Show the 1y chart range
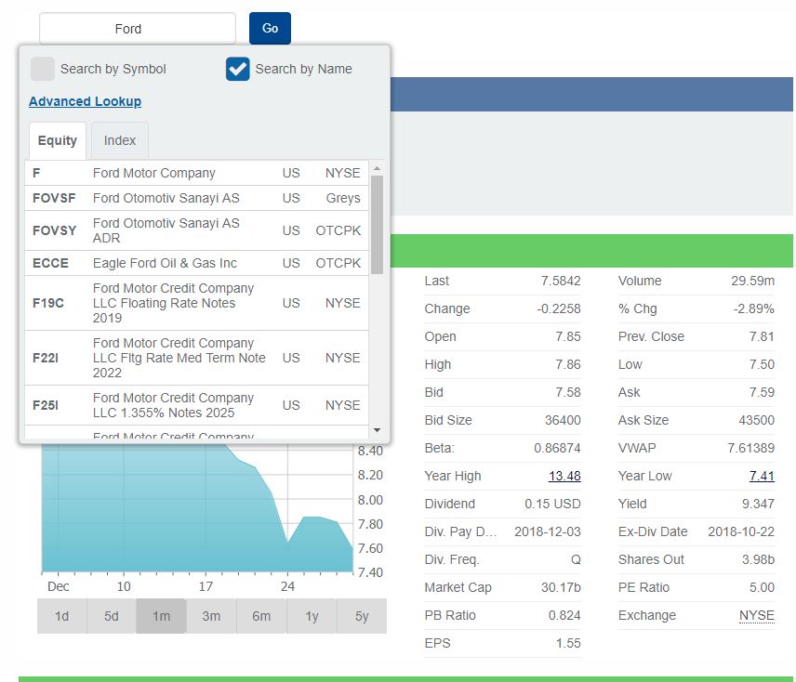Viewport: 796px width, 682px height. [x=312, y=616]
